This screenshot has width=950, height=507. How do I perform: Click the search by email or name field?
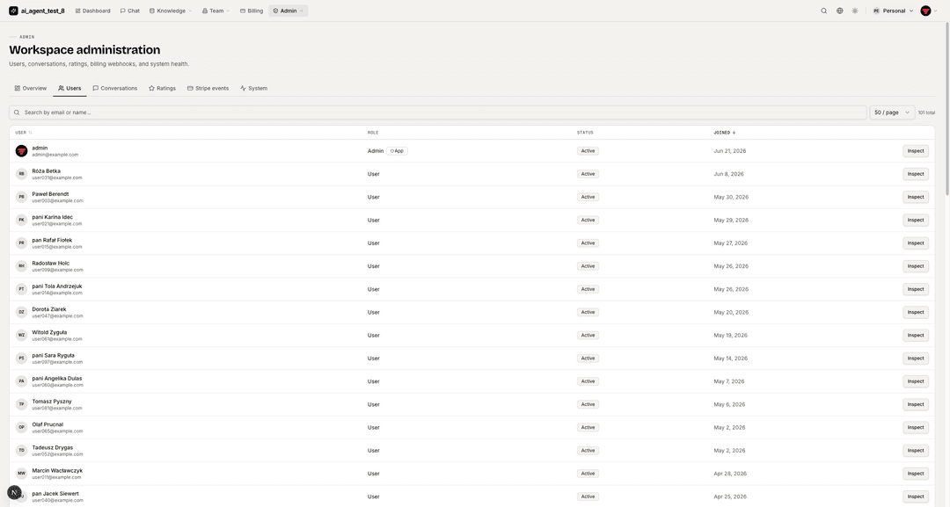(x=437, y=112)
